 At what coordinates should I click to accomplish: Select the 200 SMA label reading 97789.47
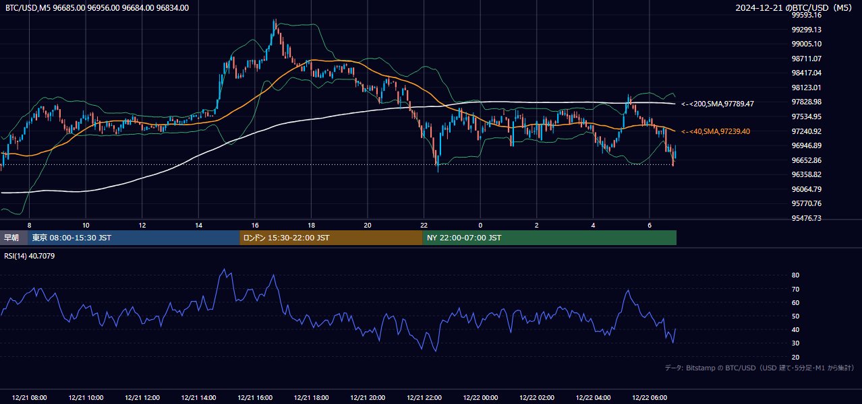[717, 104]
